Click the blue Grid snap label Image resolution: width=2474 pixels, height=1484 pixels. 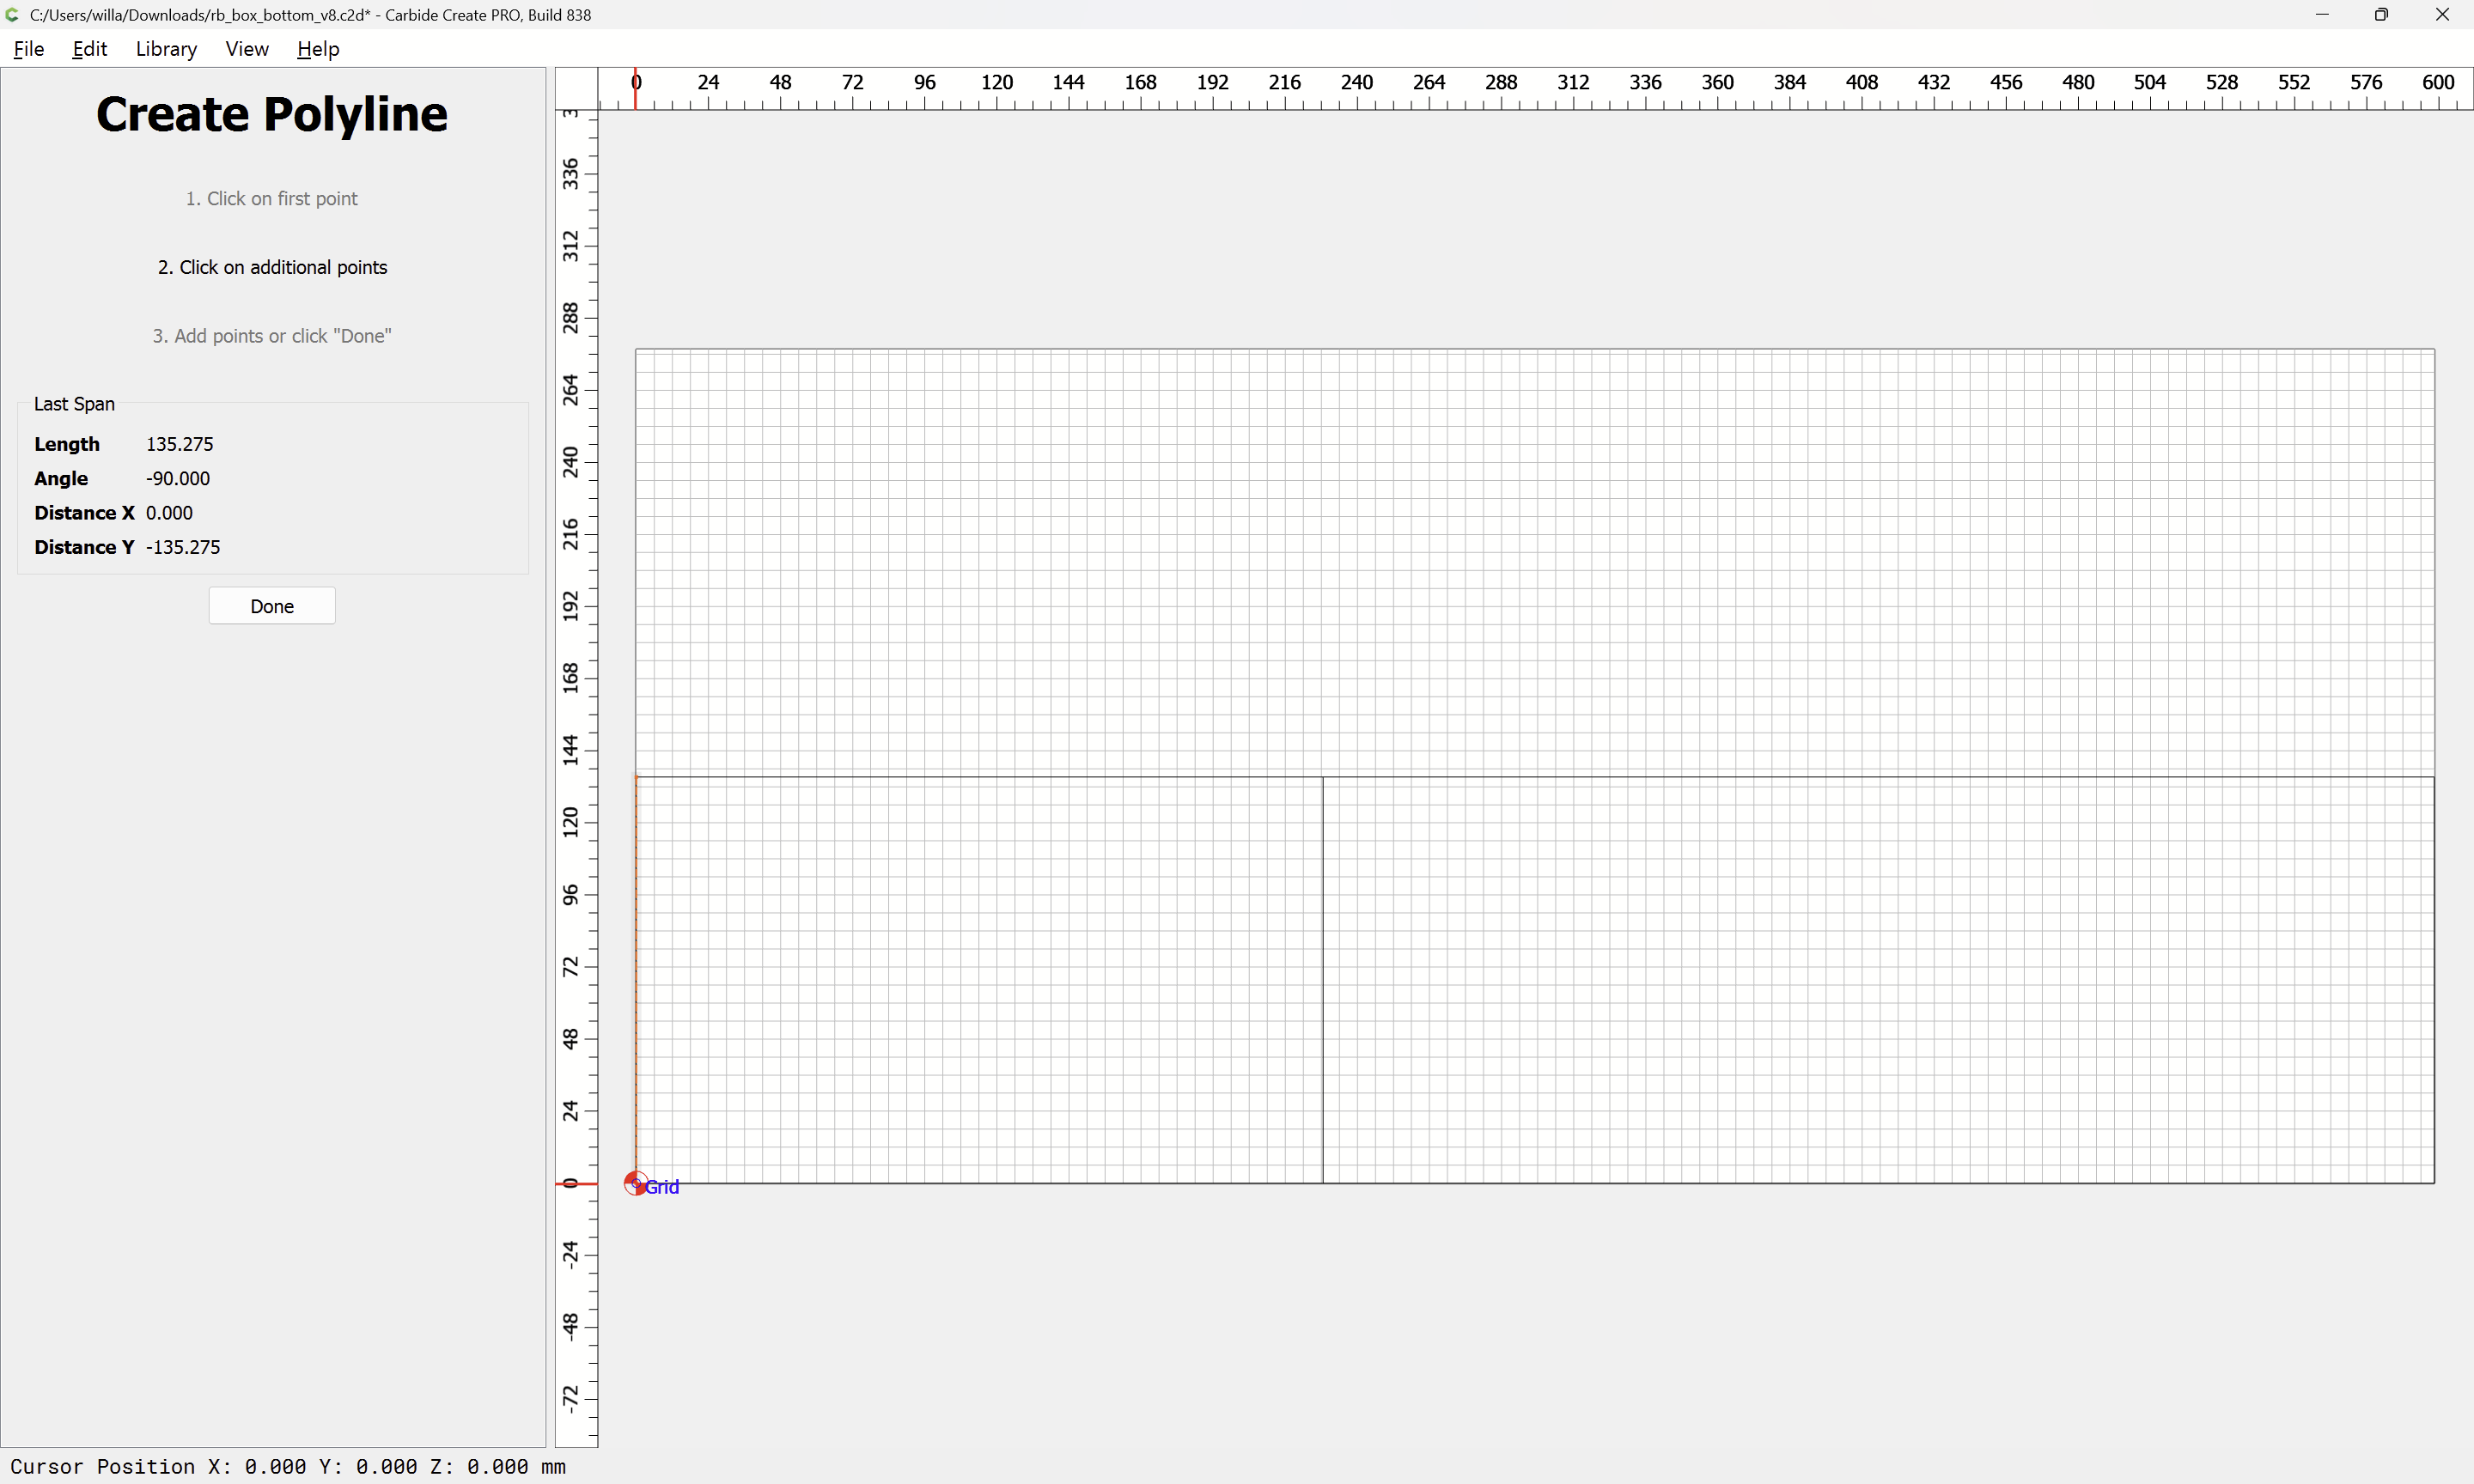click(x=662, y=1187)
